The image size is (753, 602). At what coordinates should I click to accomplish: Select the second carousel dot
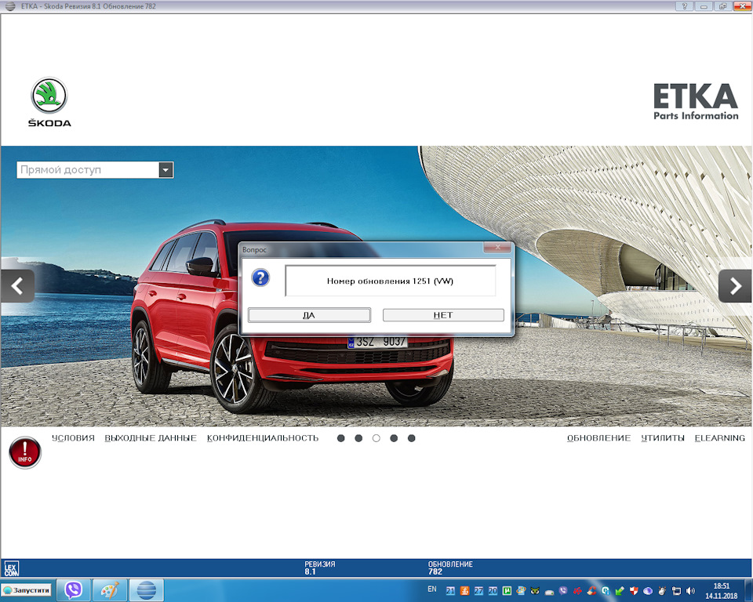[358, 438]
